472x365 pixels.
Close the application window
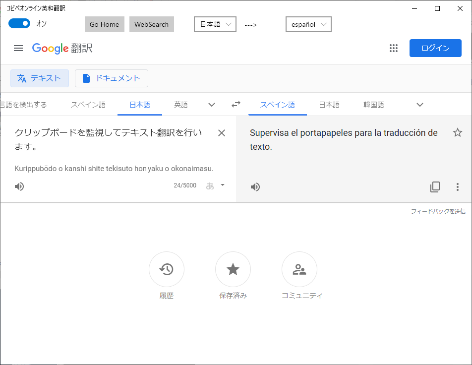coord(460,8)
